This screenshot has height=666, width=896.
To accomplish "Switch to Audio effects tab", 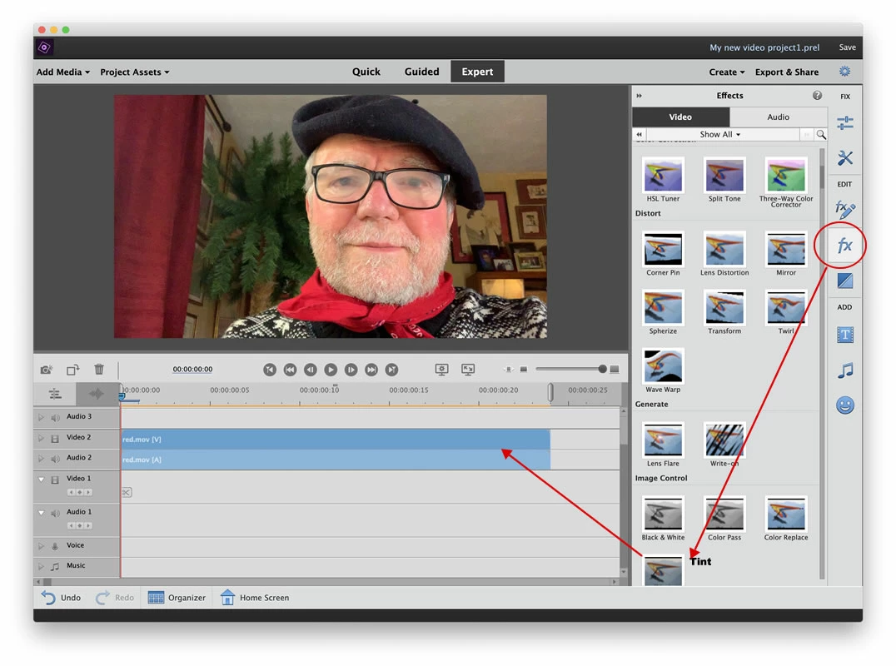I will 778,117.
